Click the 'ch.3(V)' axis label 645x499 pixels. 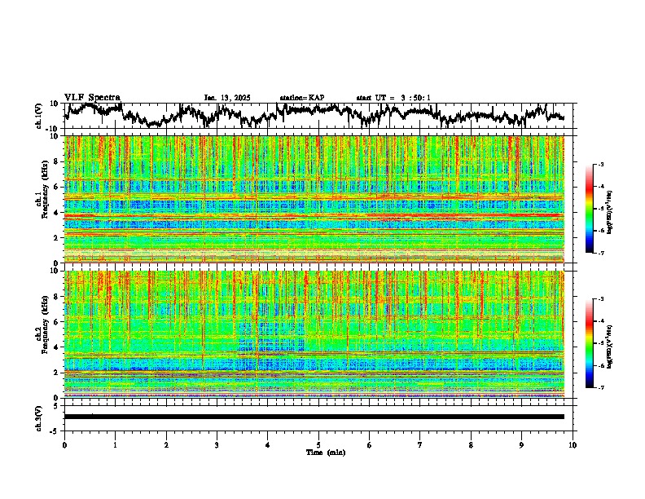[x=39, y=418]
